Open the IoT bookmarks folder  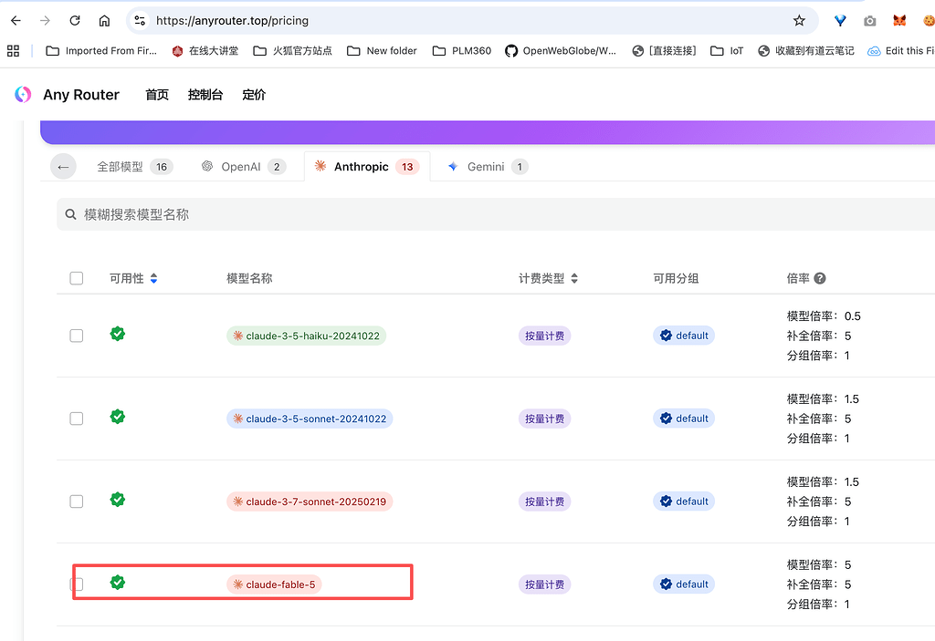tap(726, 51)
